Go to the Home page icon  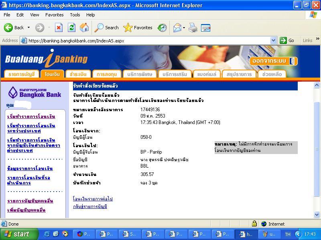[x=84, y=28]
